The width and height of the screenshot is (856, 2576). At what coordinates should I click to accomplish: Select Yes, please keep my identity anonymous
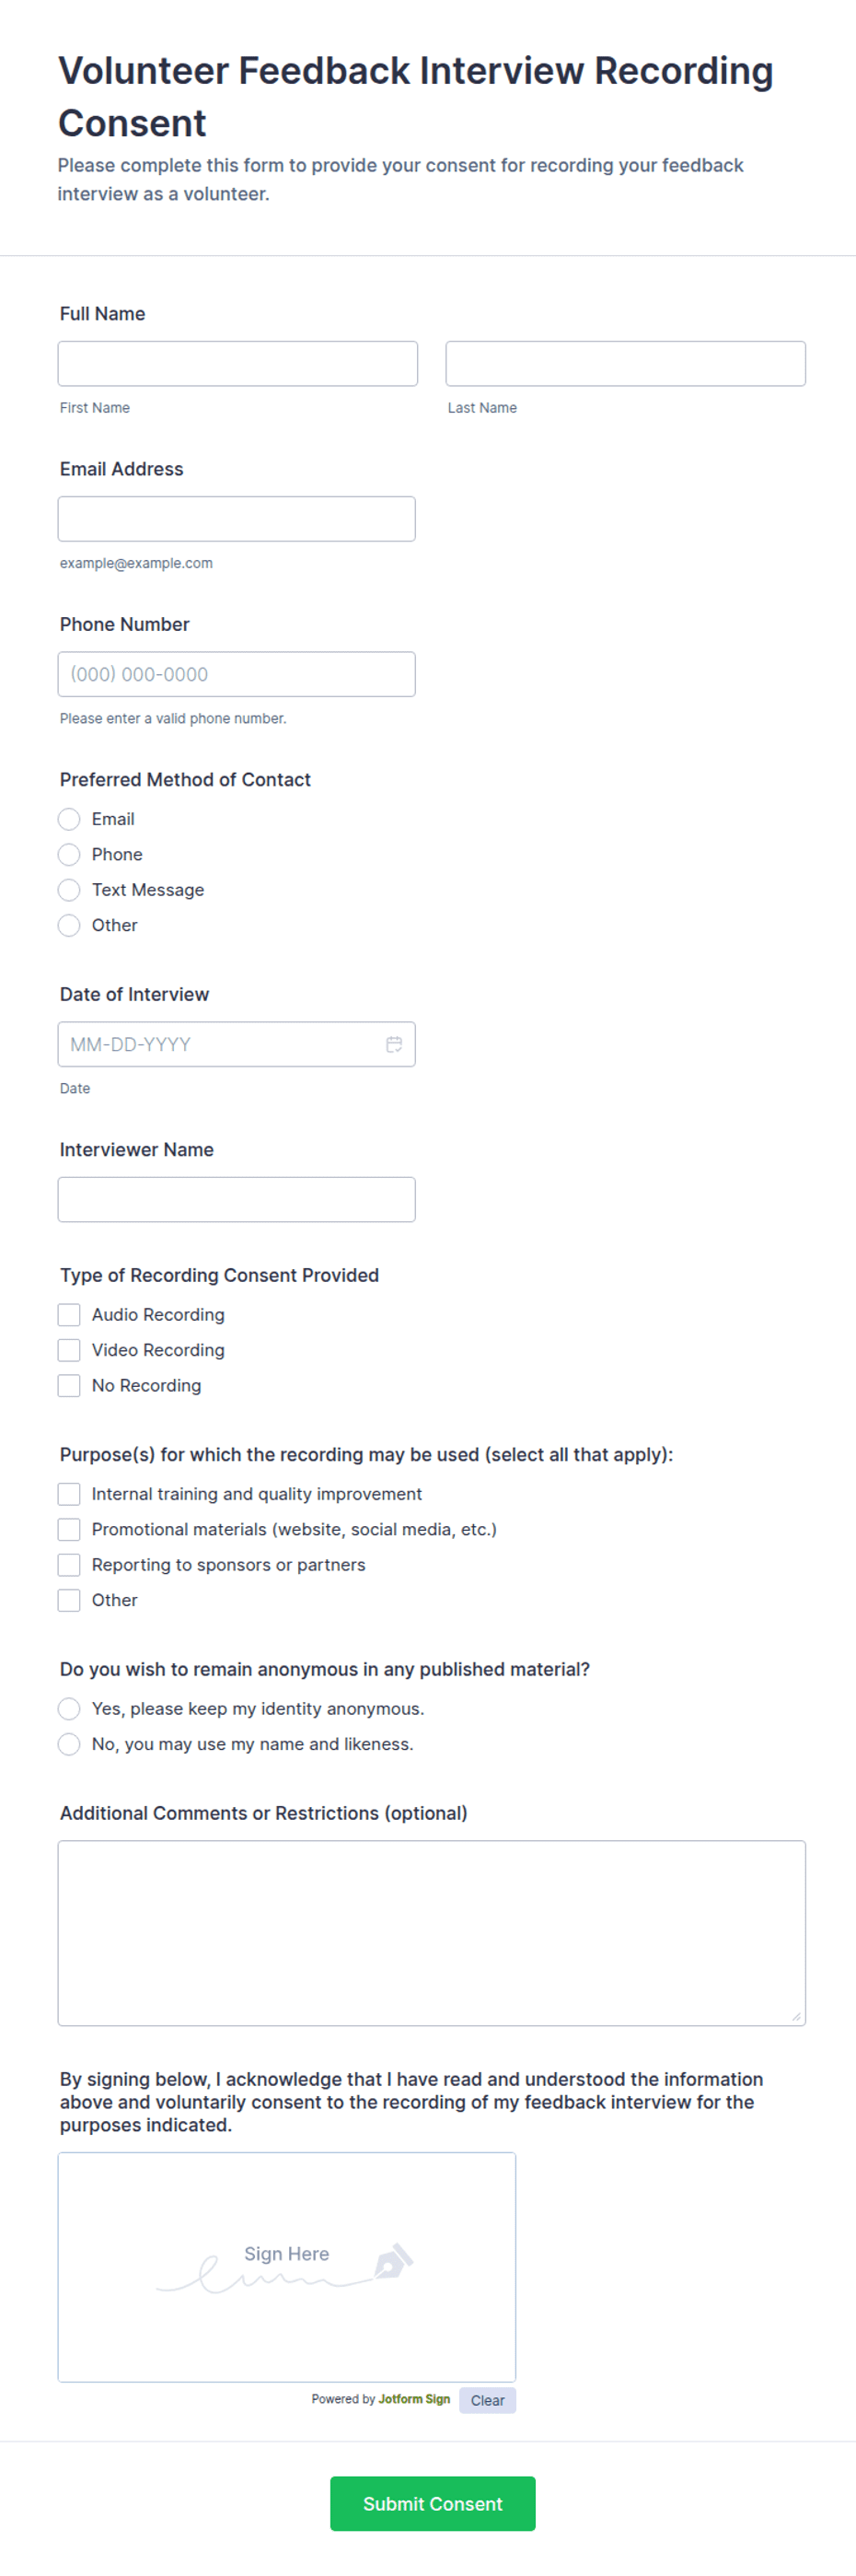pos(69,1708)
